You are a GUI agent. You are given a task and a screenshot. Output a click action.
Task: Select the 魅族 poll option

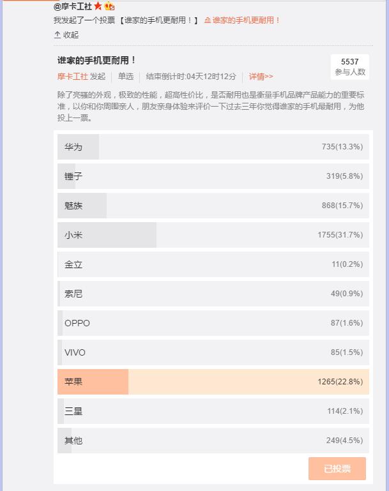point(213,206)
